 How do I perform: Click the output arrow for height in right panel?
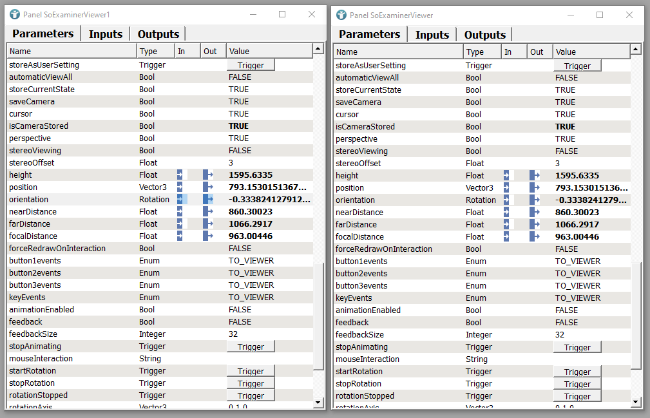point(535,175)
